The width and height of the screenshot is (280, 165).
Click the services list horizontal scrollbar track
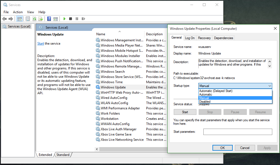coord(133,149)
